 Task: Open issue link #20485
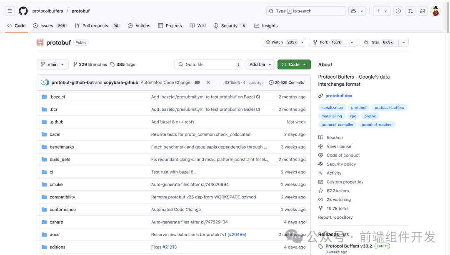(237, 235)
